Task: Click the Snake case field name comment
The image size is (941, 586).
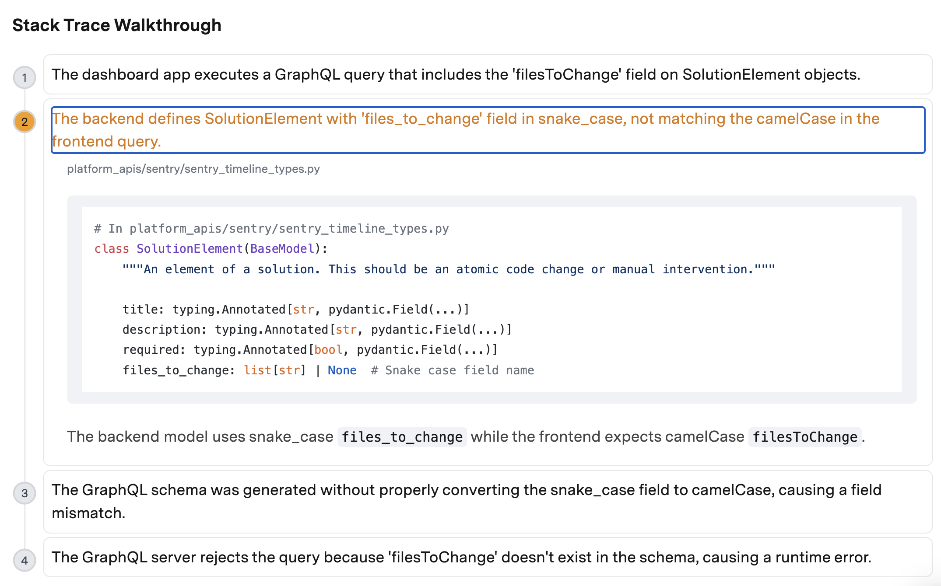Action: point(452,370)
